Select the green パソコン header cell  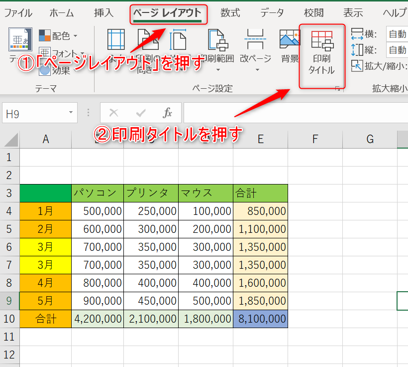98,193
